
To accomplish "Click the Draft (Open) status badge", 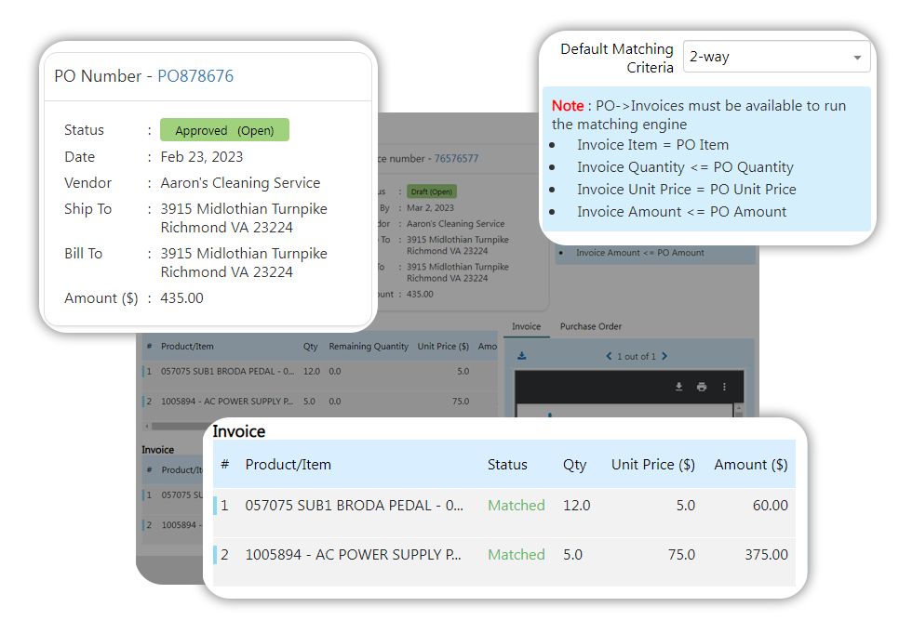I will [x=431, y=191].
